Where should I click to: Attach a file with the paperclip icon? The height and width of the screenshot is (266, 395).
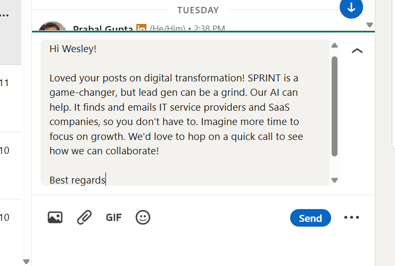tap(84, 217)
